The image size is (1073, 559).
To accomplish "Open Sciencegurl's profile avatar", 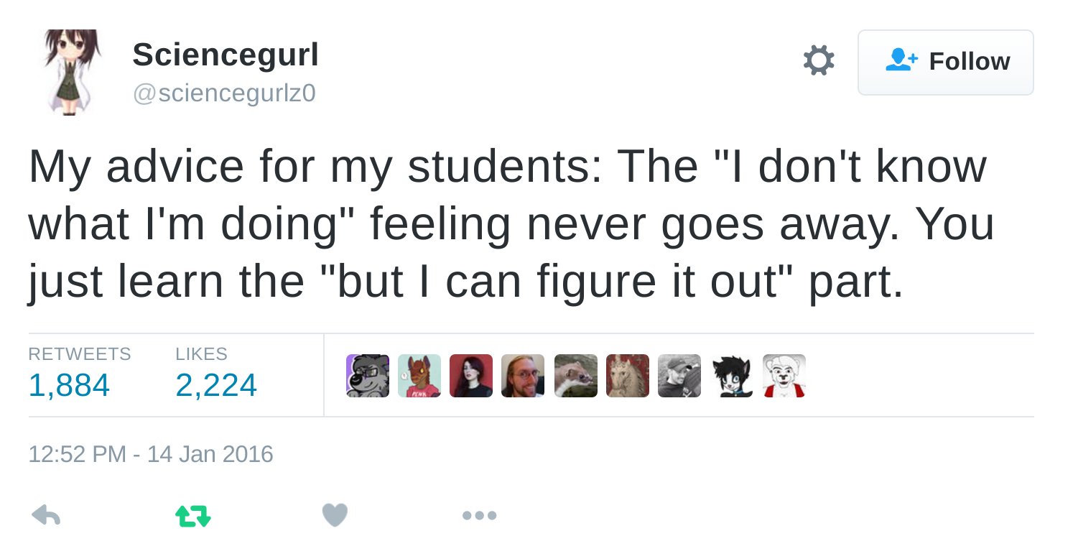I will 70,72.
